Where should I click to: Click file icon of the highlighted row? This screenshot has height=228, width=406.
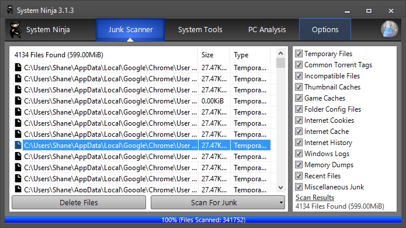pyautogui.click(x=18, y=145)
